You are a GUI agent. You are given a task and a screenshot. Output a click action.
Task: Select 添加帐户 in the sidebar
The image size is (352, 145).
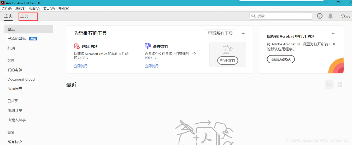(15, 89)
